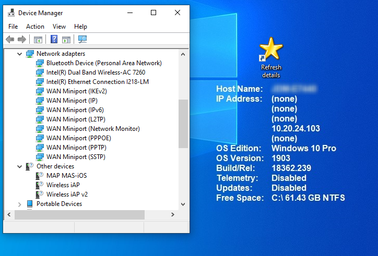Open the File menu

tap(13, 27)
